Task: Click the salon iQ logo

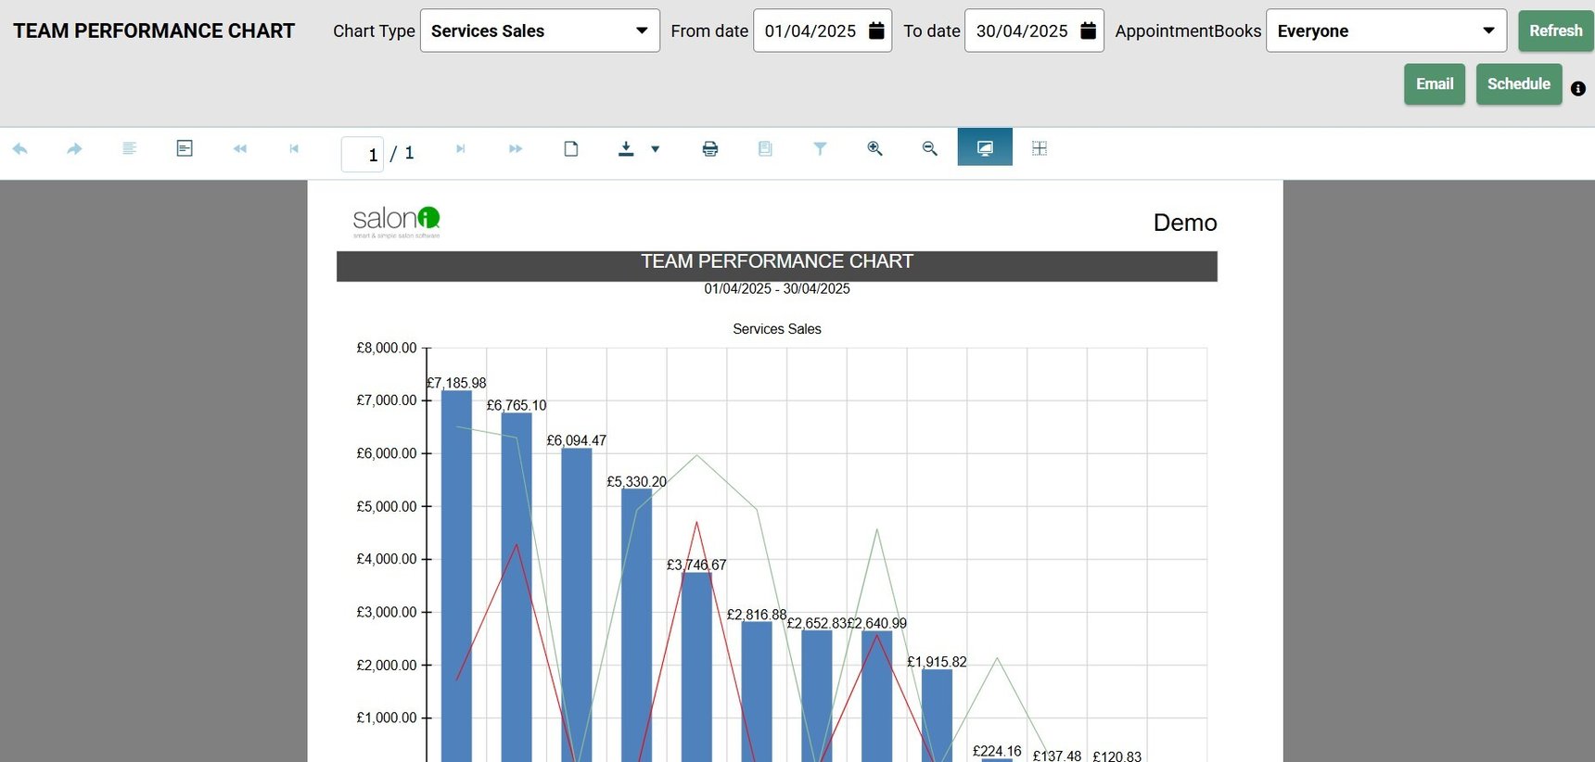Action: point(396,222)
